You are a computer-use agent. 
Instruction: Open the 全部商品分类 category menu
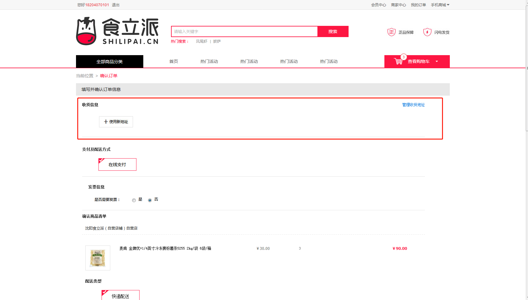point(110,61)
